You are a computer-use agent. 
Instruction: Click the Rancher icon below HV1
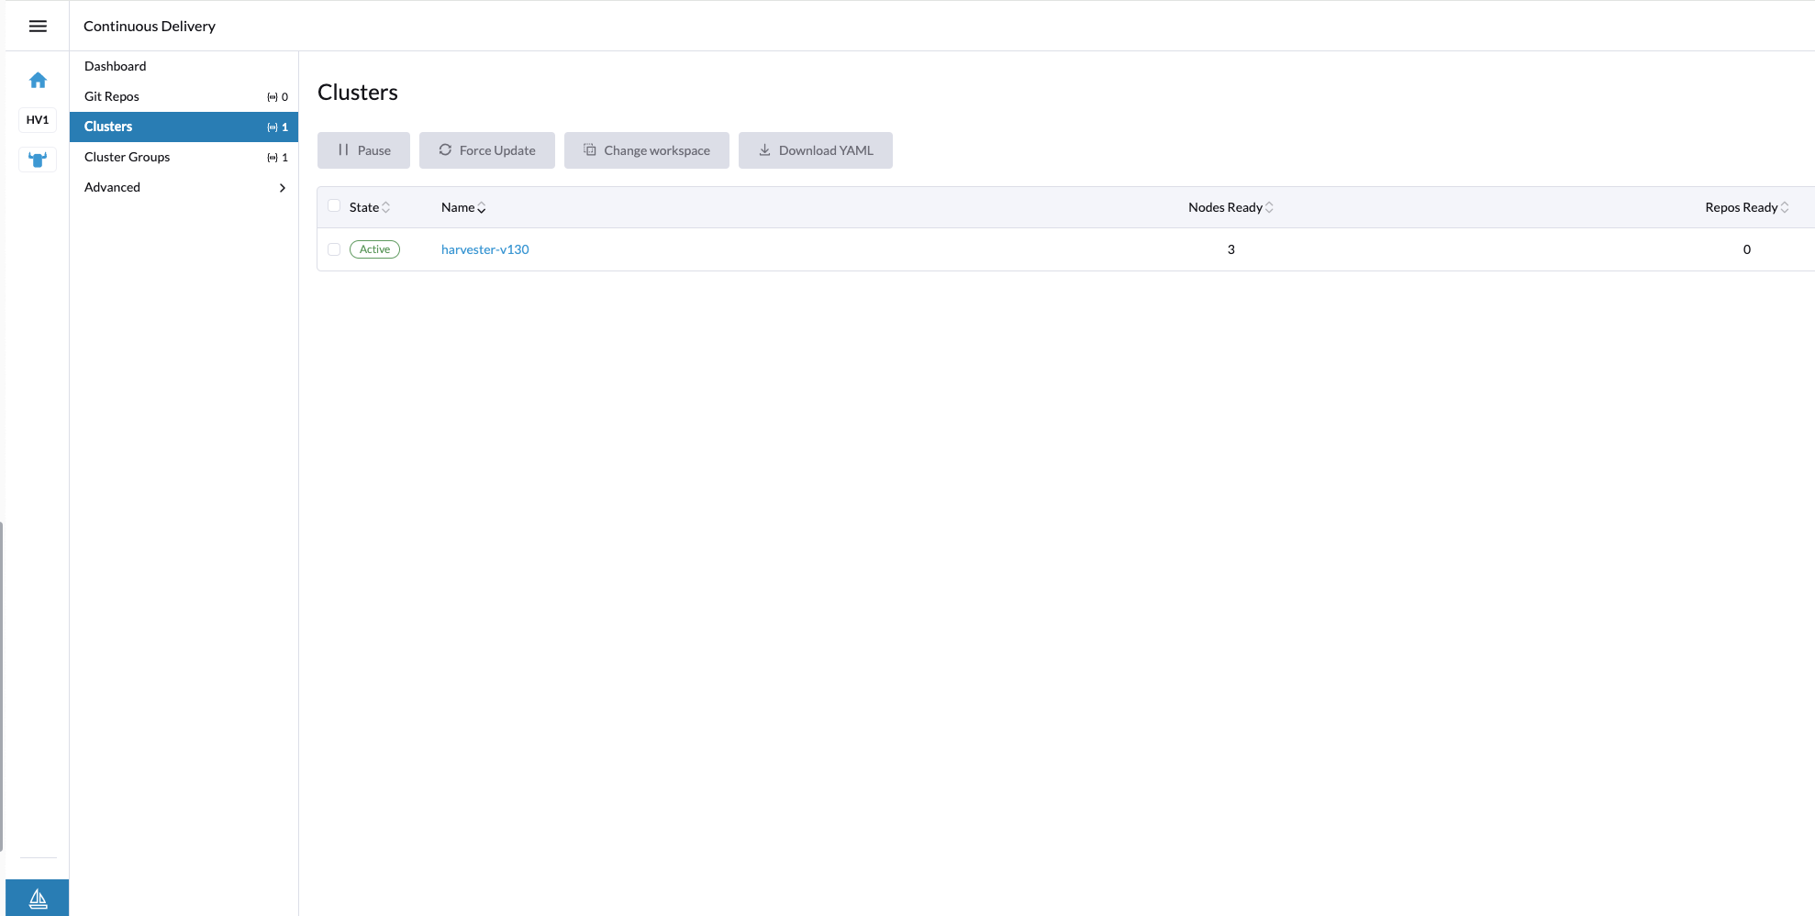(x=37, y=159)
